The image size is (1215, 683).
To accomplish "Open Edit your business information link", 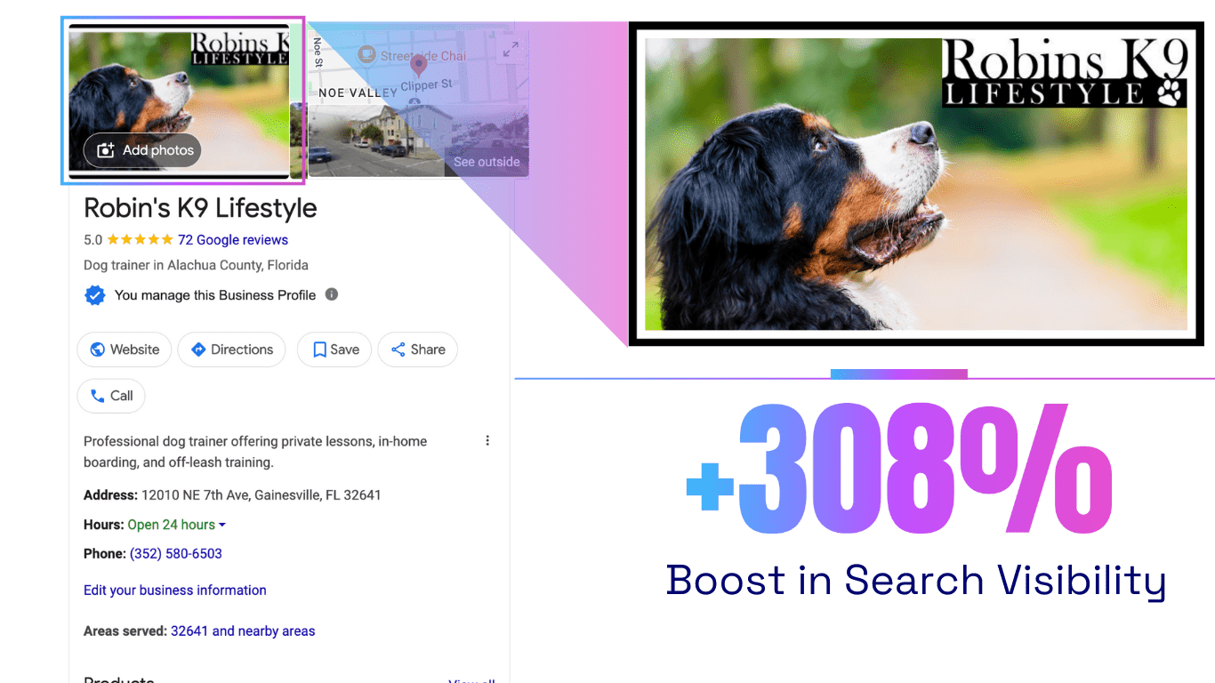I will (x=175, y=591).
